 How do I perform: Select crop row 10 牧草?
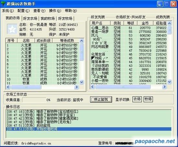(43, 79)
